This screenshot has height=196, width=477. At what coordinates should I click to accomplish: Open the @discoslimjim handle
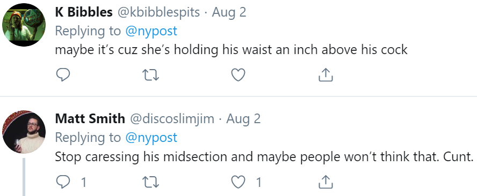(172, 119)
